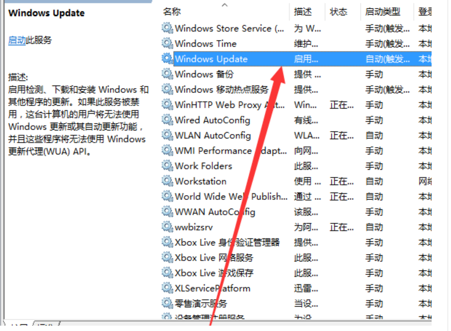Image resolution: width=451 pixels, height=331 pixels.
Task: Click the gear icon beside Windows Time
Action: [167, 43]
